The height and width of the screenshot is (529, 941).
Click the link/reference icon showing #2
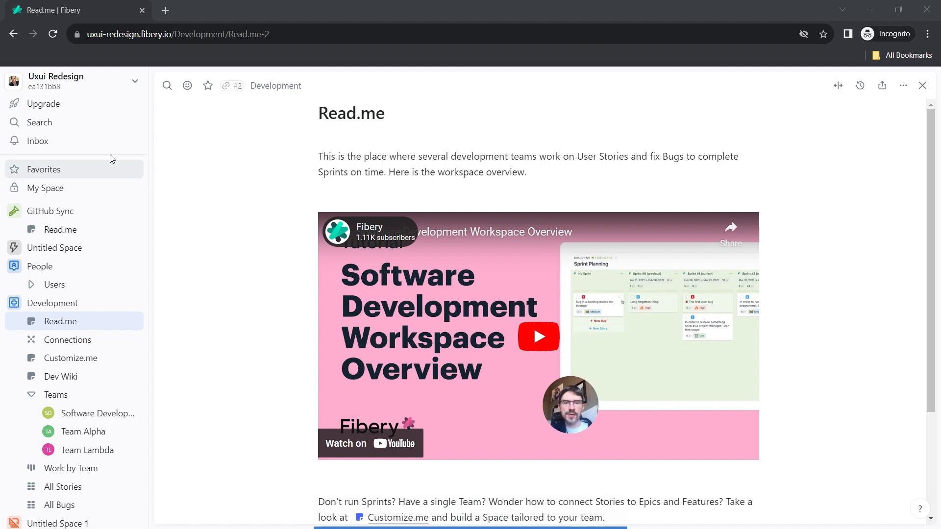coord(231,85)
